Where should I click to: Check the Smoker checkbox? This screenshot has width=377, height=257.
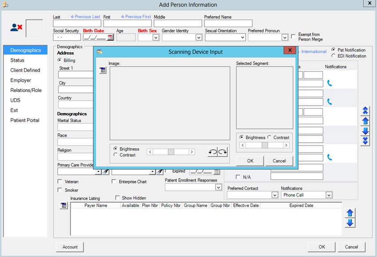click(59, 190)
